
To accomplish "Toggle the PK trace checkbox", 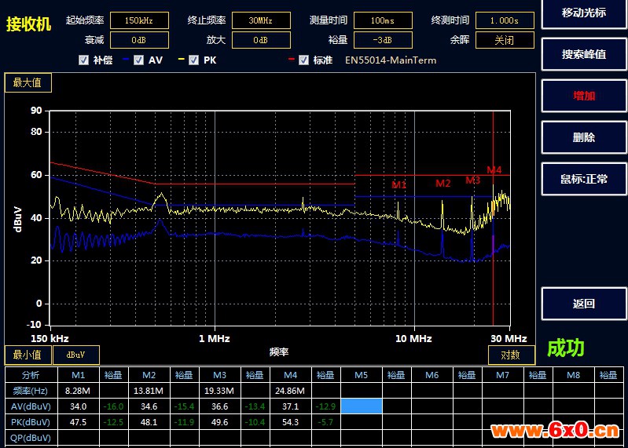I will point(194,60).
